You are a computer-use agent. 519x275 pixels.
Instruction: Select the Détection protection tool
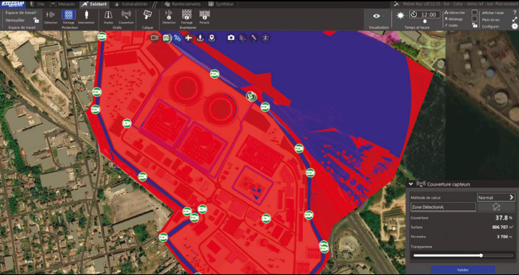[x=50, y=17]
